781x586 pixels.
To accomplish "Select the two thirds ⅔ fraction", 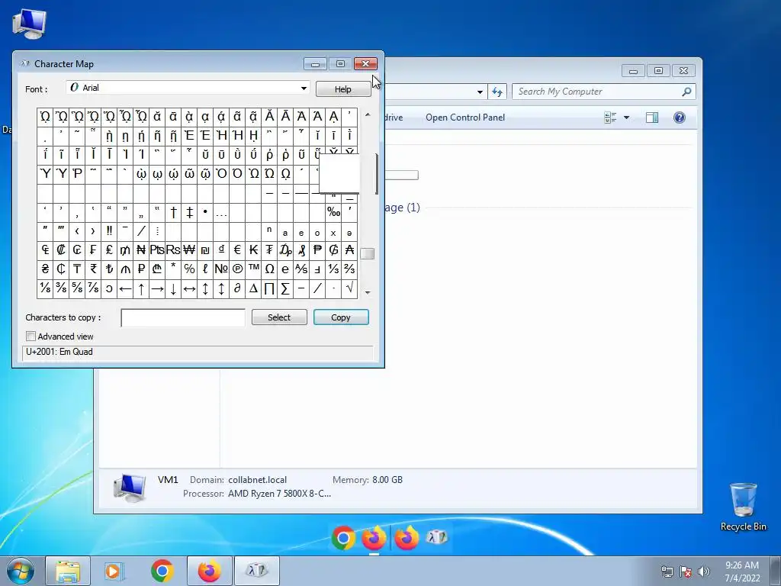I will click(x=349, y=269).
